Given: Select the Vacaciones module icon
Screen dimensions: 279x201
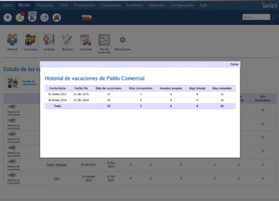Looking at the screenshot, I should pyautogui.click(x=31, y=40).
